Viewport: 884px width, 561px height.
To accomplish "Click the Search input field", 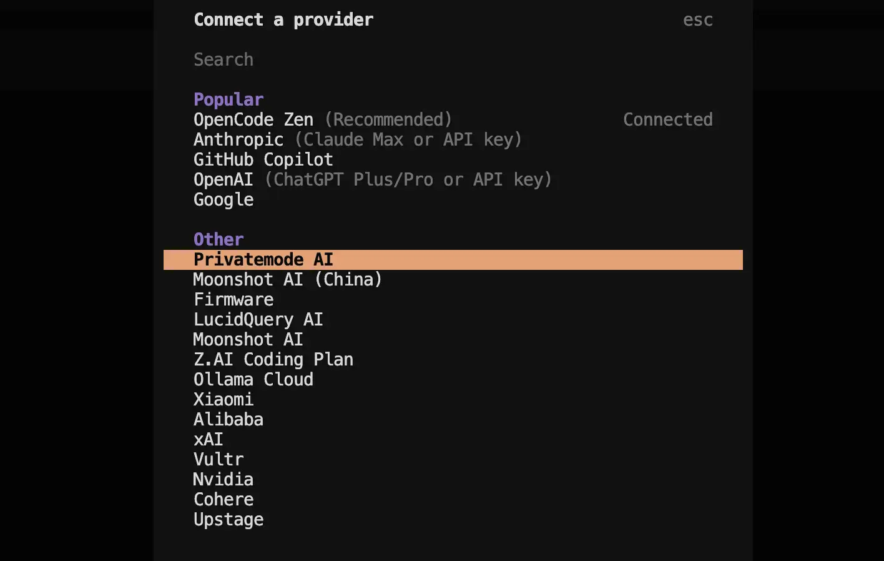I will (223, 59).
